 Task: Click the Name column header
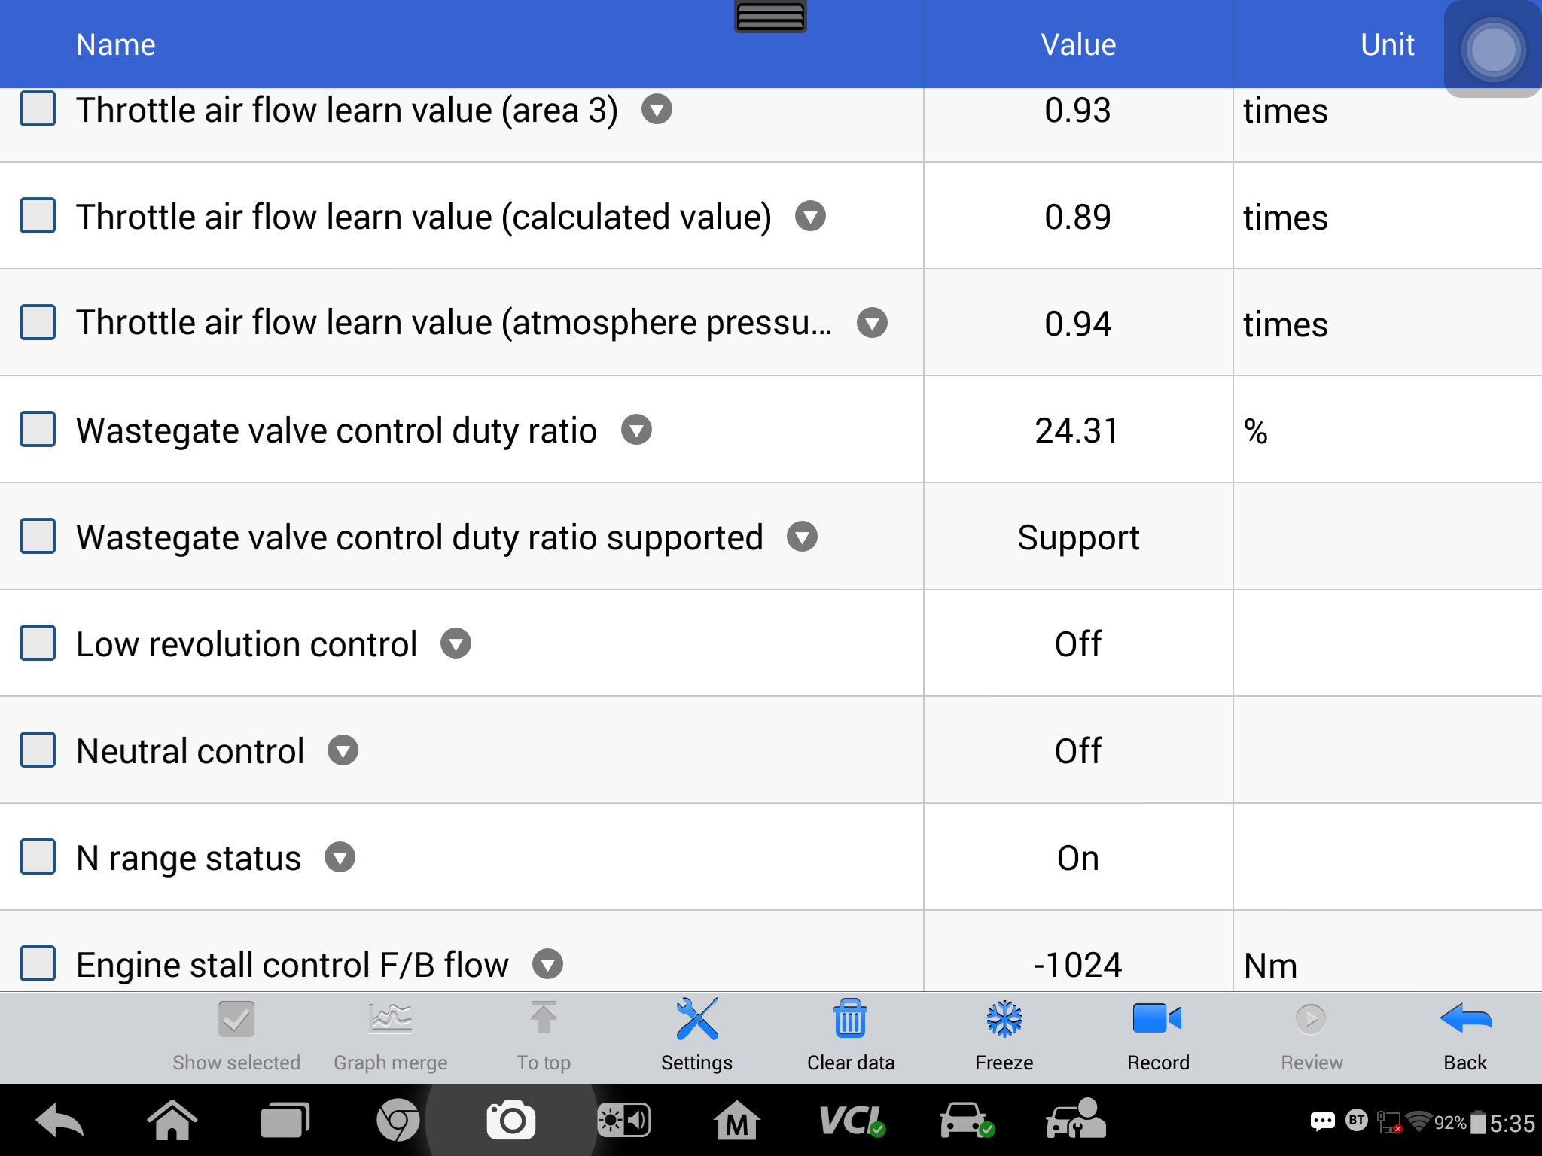(115, 44)
